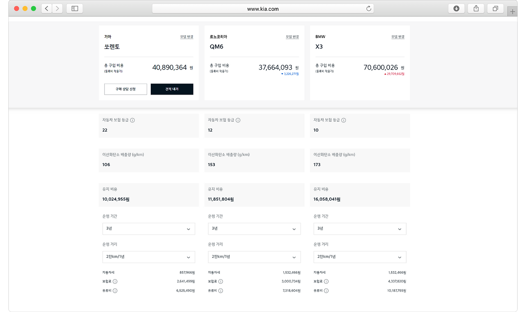Click insurance grade value 22
The height and width of the screenshot is (312, 526).
tap(105, 130)
